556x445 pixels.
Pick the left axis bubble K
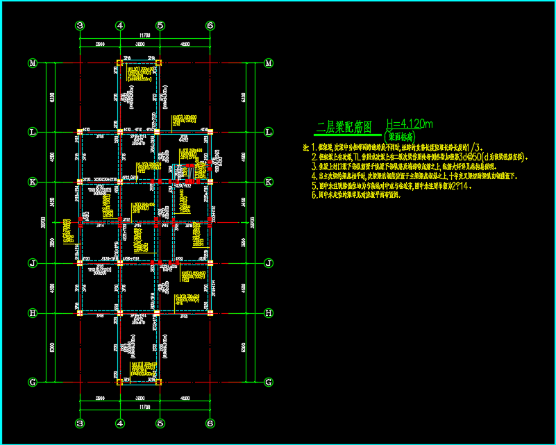click(x=33, y=182)
